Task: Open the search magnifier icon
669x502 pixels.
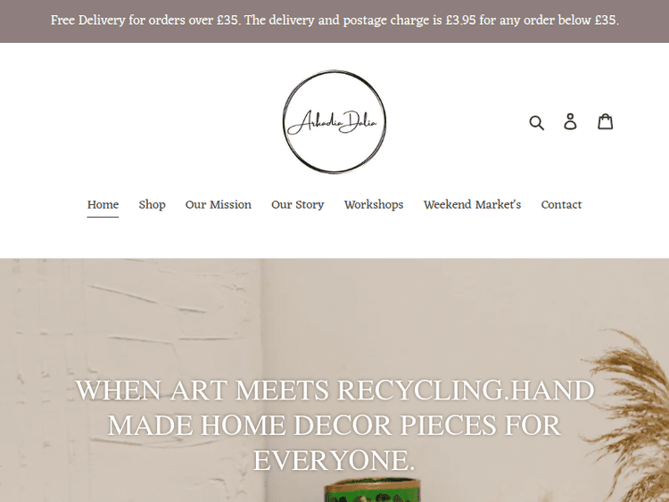Action: (536, 122)
